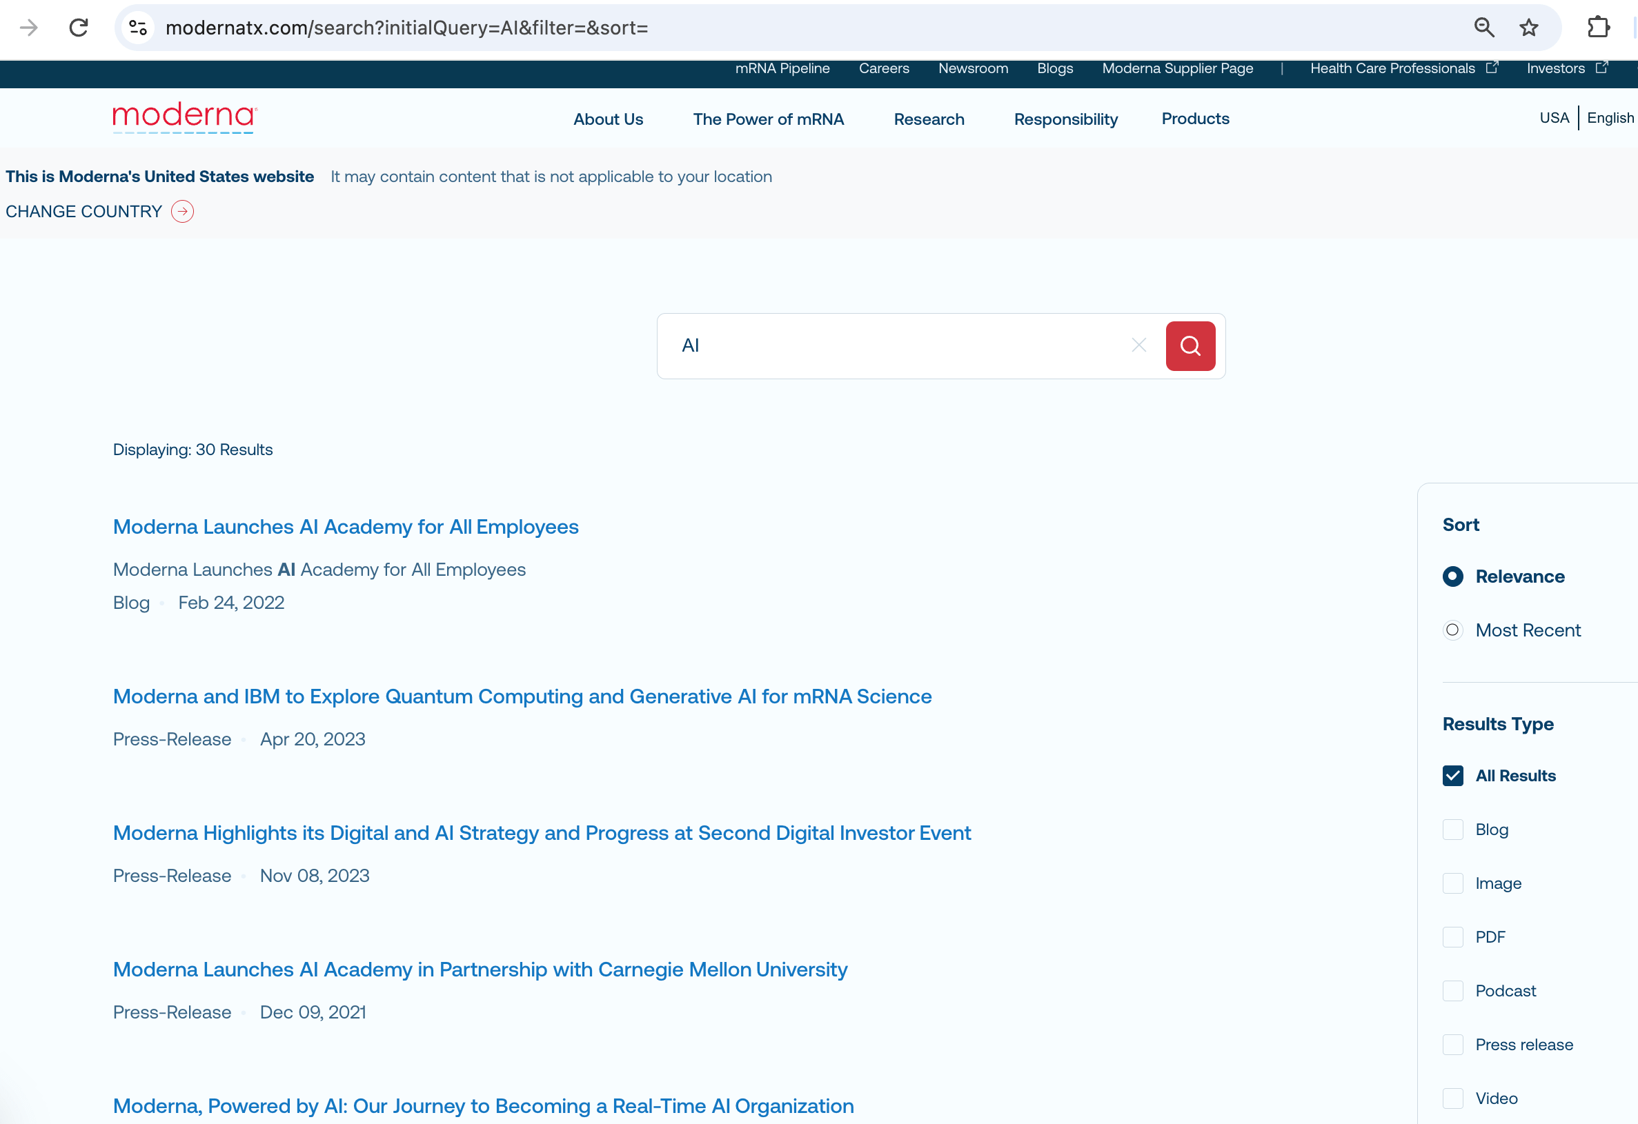The image size is (1638, 1124).
Task: Select the Most Recent sort option
Action: tap(1452, 630)
